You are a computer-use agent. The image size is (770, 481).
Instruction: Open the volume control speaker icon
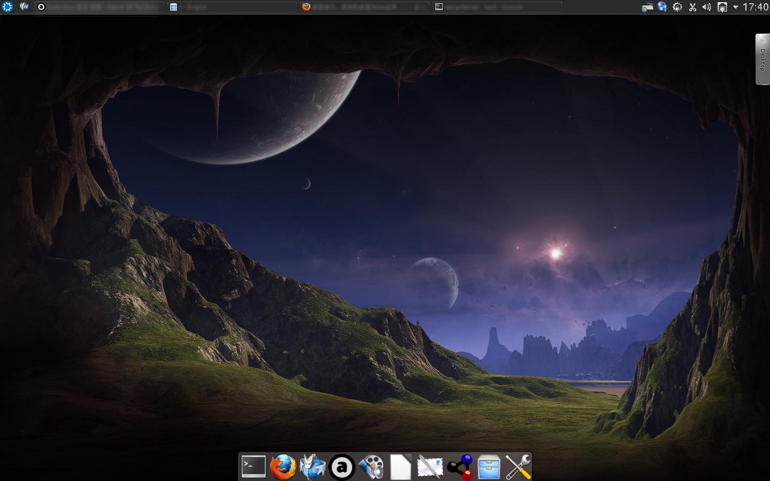pos(707,7)
